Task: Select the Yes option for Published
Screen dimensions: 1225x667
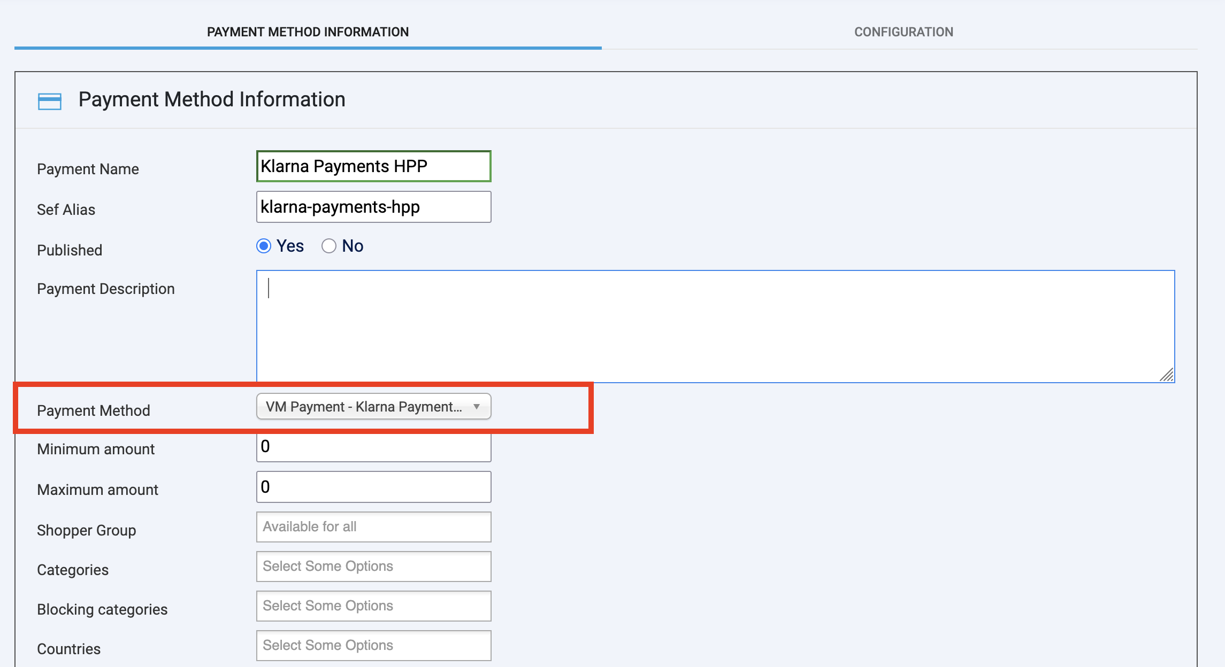Action: pyautogui.click(x=263, y=246)
